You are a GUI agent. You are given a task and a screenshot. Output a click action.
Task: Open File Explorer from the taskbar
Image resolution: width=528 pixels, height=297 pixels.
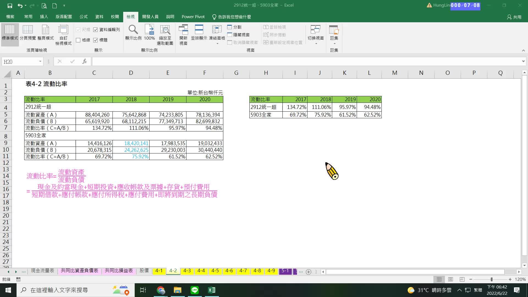click(178, 290)
